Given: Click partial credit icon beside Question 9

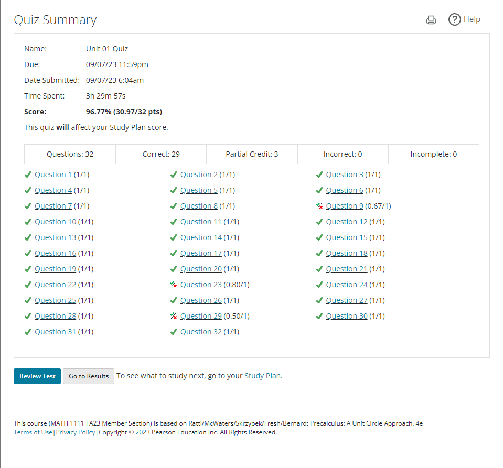Looking at the screenshot, I should click(x=319, y=206).
